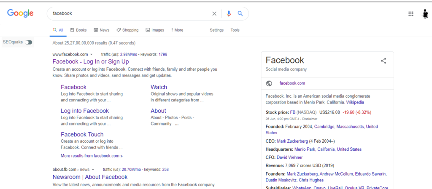Open the Wikipedia link in panel

coord(355,102)
